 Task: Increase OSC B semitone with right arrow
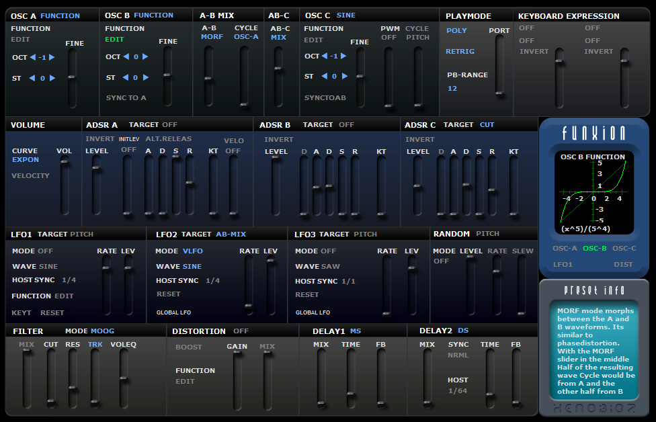(x=146, y=77)
